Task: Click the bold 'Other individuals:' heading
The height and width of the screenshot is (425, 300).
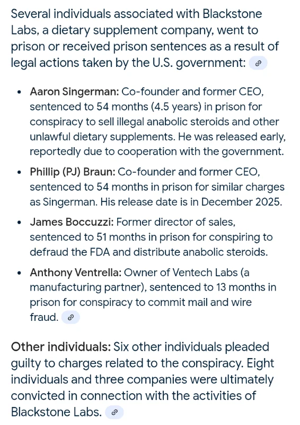Action: (x=61, y=347)
